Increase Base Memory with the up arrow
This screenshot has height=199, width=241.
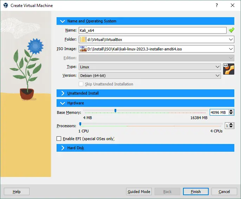[231, 111]
